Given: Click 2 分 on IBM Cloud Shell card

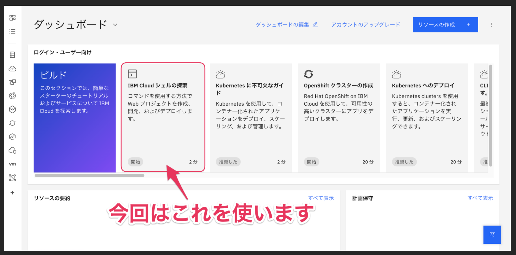Looking at the screenshot, I should (193, 162).
